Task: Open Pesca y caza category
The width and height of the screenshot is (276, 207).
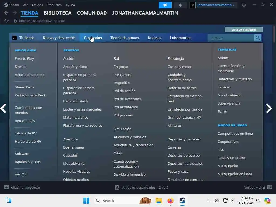Action: click(178, 172)
